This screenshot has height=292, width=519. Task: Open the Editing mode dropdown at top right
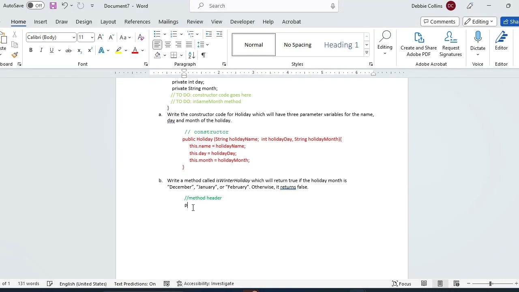click(x=480, y=21)
